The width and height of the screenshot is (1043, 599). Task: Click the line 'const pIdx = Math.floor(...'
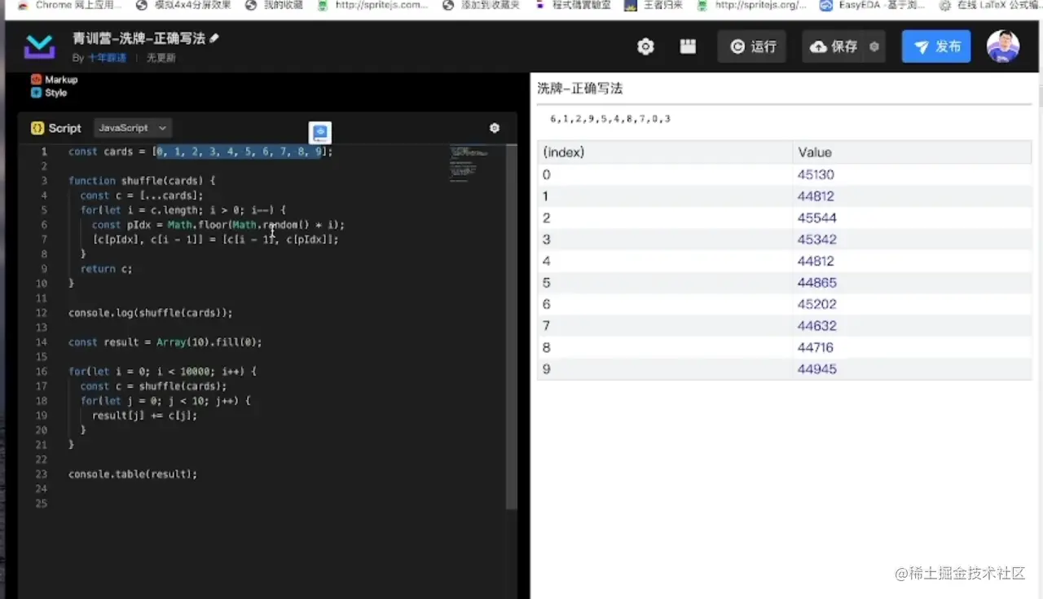pos(218,225)
